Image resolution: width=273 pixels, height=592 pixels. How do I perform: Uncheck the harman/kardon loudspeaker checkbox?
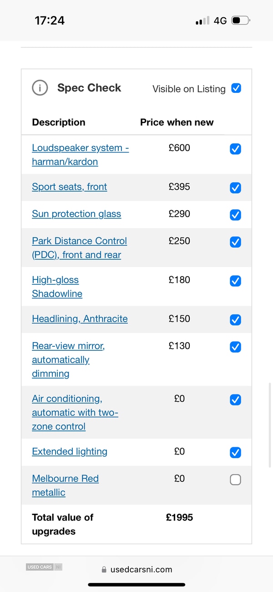click(235, 149)
